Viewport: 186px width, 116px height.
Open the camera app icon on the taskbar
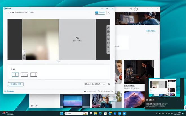pos(124,113)
